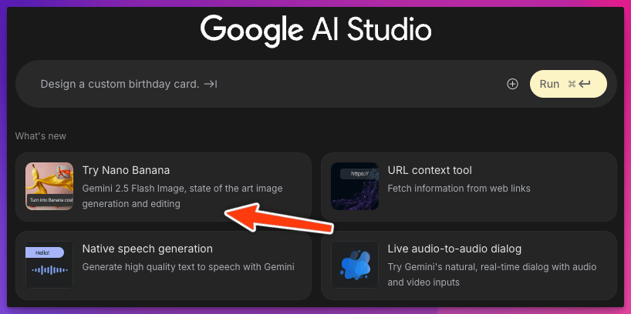Open the URL context tool thumbnail

(355, 186)
